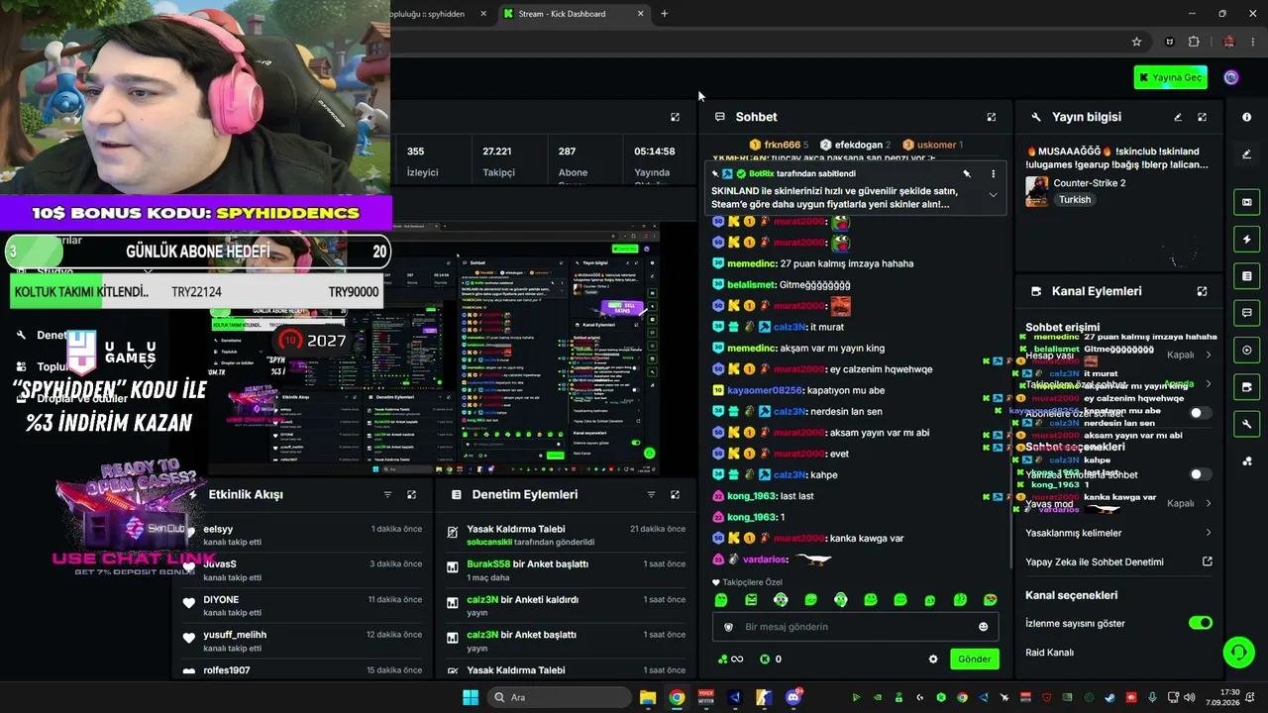Maximize the Sohbet chat panel

(991, 117)
